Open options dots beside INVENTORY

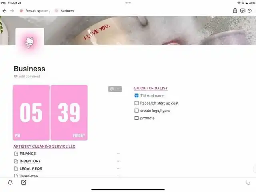point(119,161)
